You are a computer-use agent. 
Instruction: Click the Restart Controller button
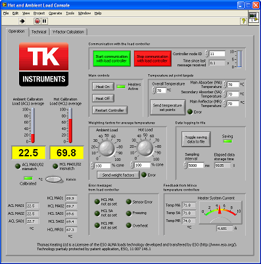110,110
